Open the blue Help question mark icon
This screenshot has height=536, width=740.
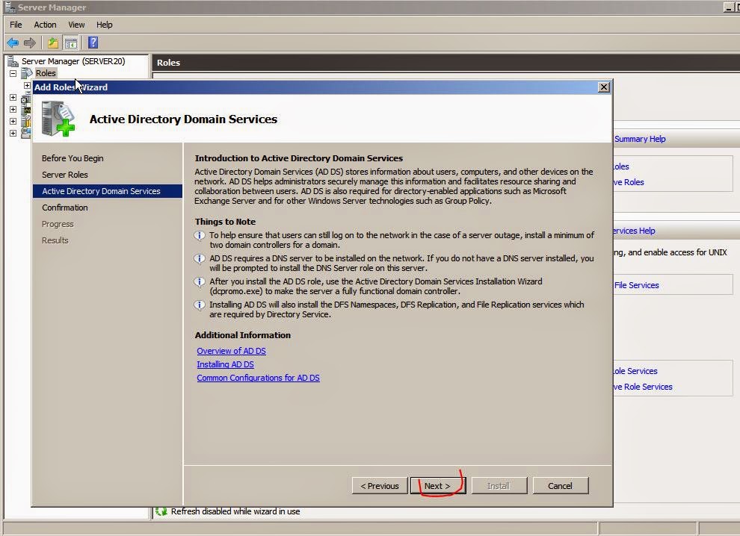coord(93,43)
